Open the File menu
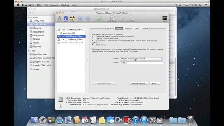 click(39, 5)
